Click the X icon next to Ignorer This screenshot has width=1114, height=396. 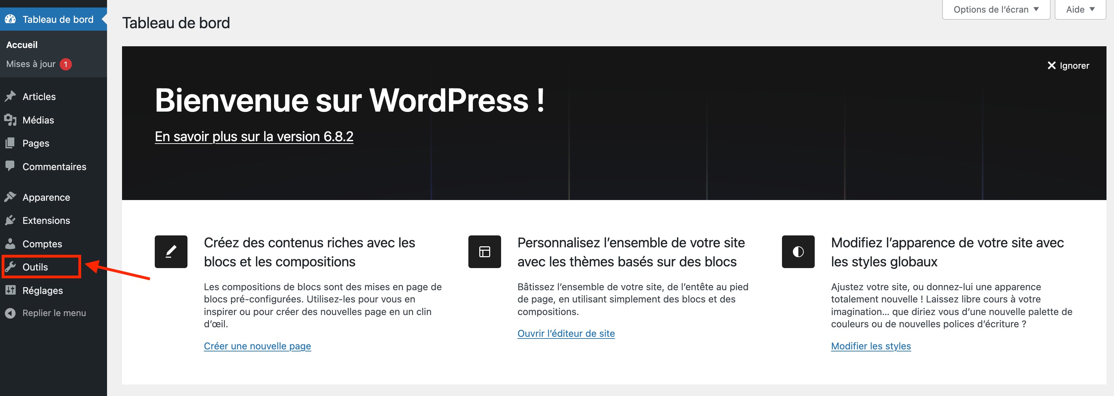point(1051,66)
